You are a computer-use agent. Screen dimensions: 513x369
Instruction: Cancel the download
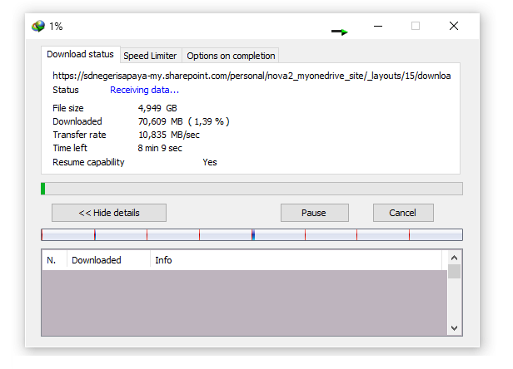(x=403, y=213)
